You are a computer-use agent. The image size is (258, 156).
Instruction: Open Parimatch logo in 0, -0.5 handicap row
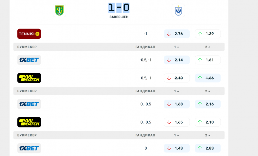[29, 122]
